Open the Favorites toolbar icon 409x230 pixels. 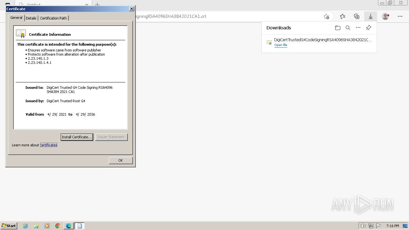tap(343, 16)
